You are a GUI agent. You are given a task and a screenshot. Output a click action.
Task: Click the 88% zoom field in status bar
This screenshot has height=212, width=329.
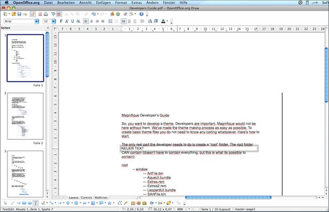(x=180, y=209)
